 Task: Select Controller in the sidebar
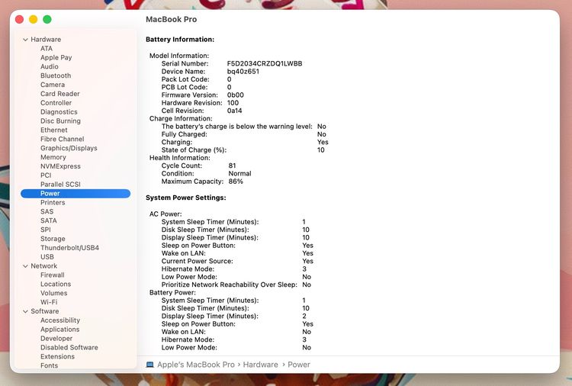tap(56, 103)
